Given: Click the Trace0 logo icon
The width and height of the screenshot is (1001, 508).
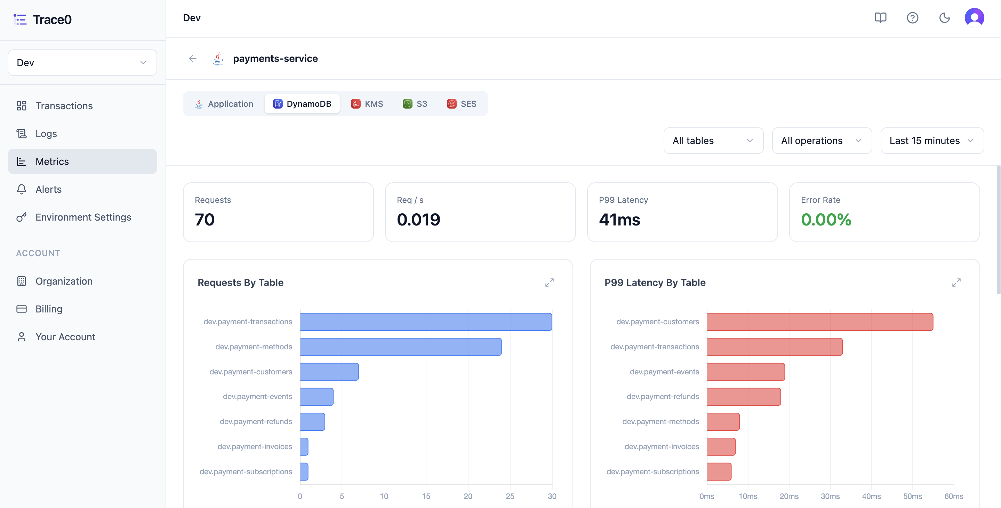Looking at the screenshot, I should coord(20,19).
